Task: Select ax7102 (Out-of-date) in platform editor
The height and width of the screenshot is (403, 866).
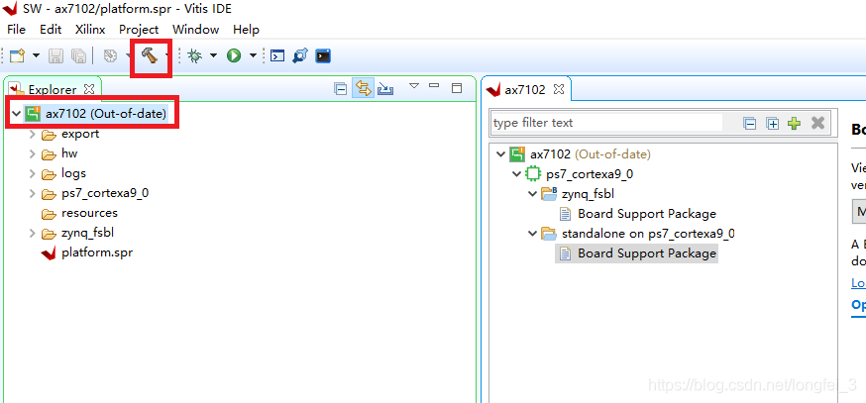Action: pos(591,154)
